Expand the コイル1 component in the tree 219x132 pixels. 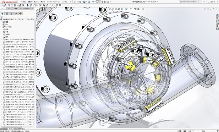[1, 54]
